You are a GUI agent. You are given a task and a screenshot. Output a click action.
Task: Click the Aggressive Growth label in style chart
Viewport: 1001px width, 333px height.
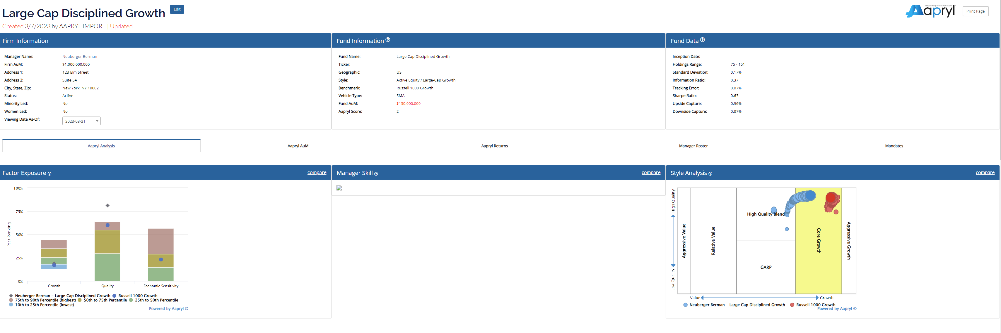tap(849, 241)
